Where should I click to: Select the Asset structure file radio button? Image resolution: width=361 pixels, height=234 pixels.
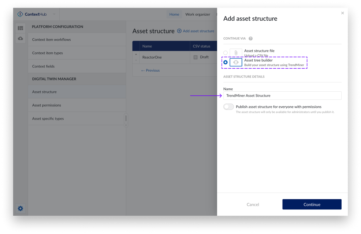[x=225, y=53]
